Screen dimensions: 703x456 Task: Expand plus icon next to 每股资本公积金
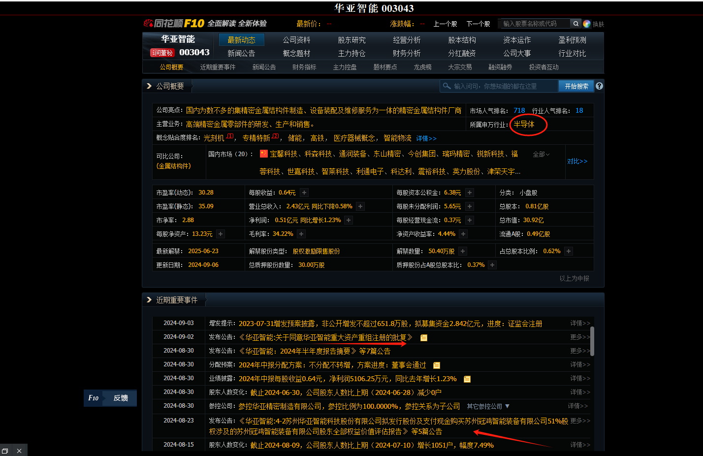[x=470, y=193]
